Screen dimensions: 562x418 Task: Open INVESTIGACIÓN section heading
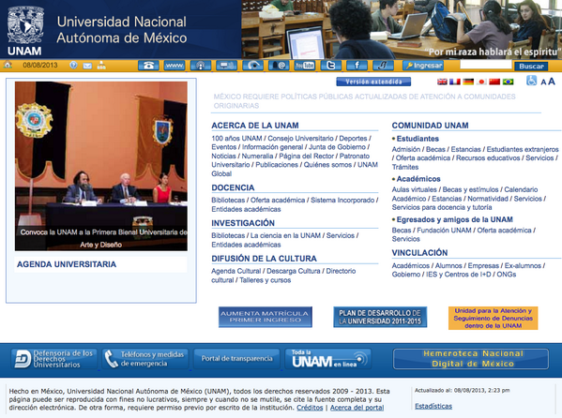[243, 223]
